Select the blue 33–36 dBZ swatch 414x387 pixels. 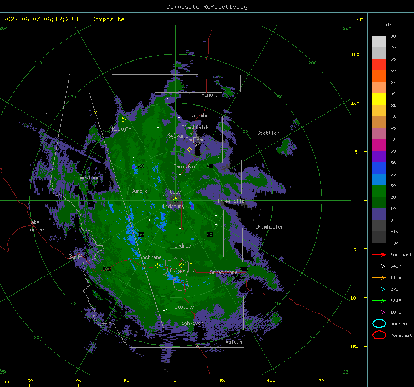[379, 168]
